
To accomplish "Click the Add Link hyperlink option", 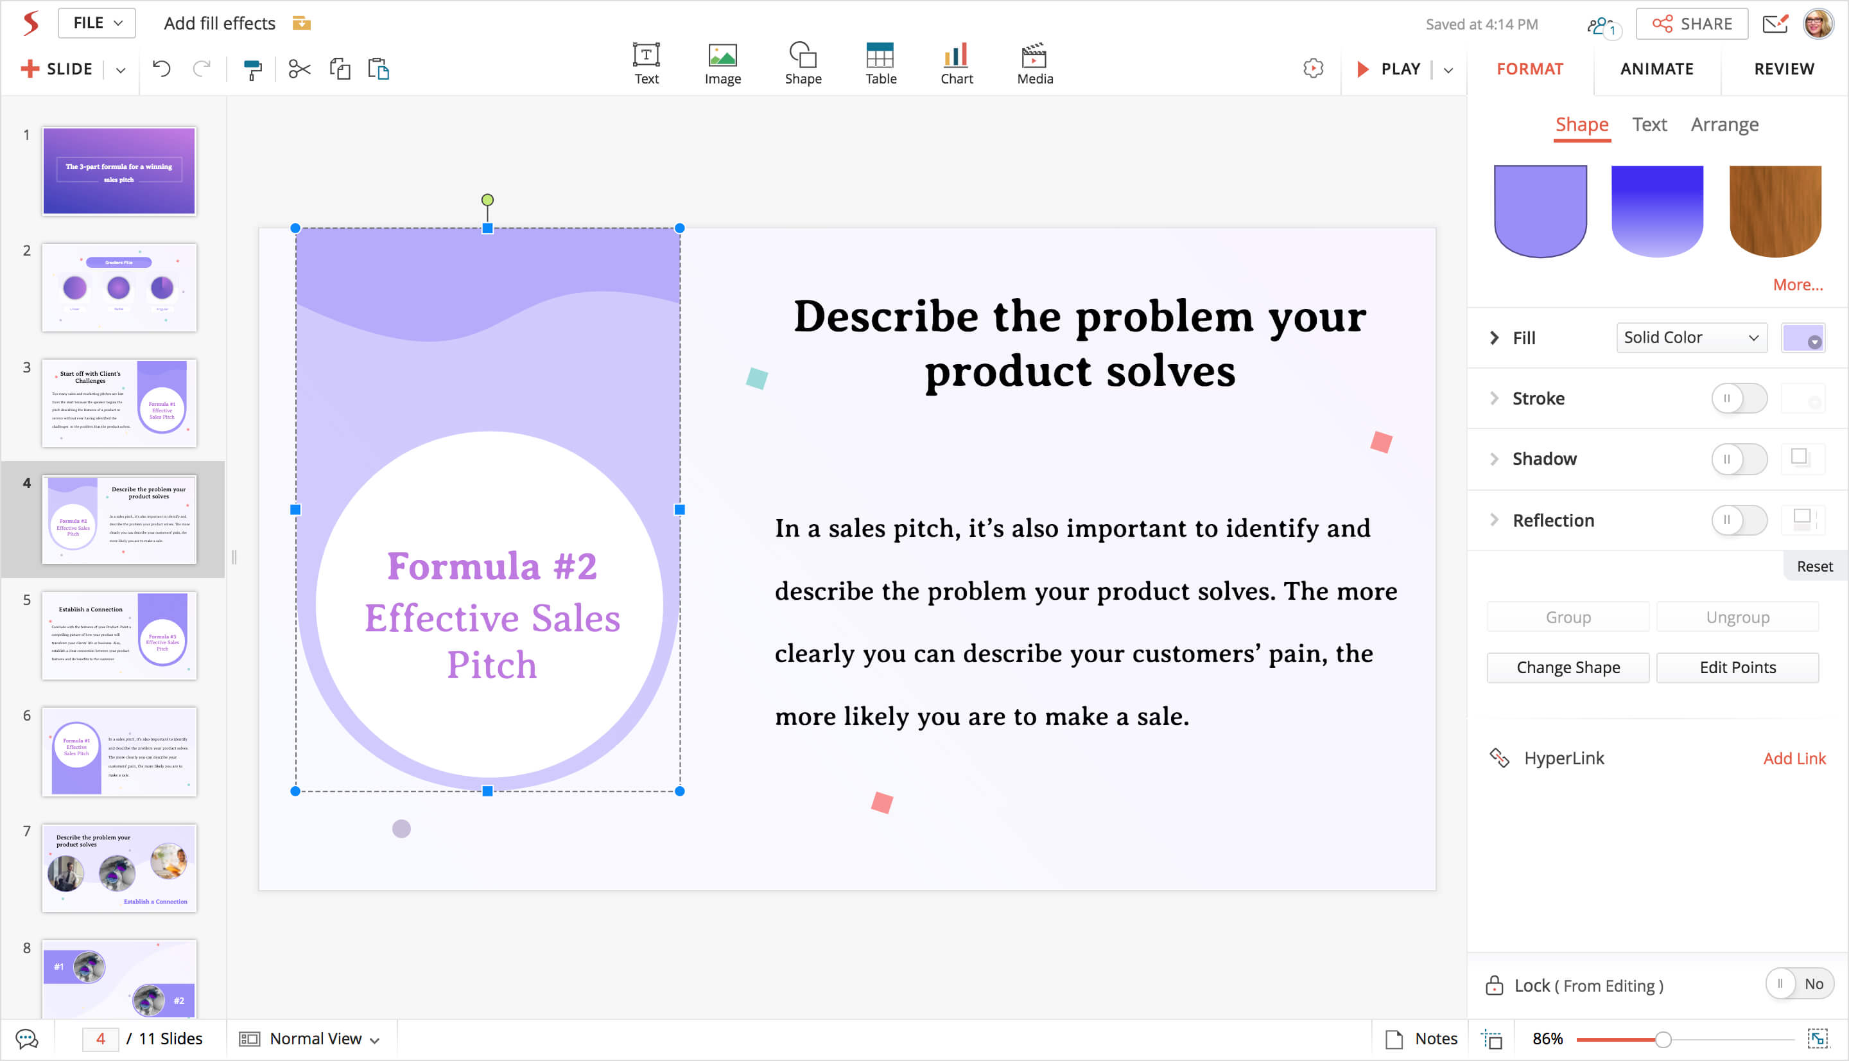I will coord(1794,758).
